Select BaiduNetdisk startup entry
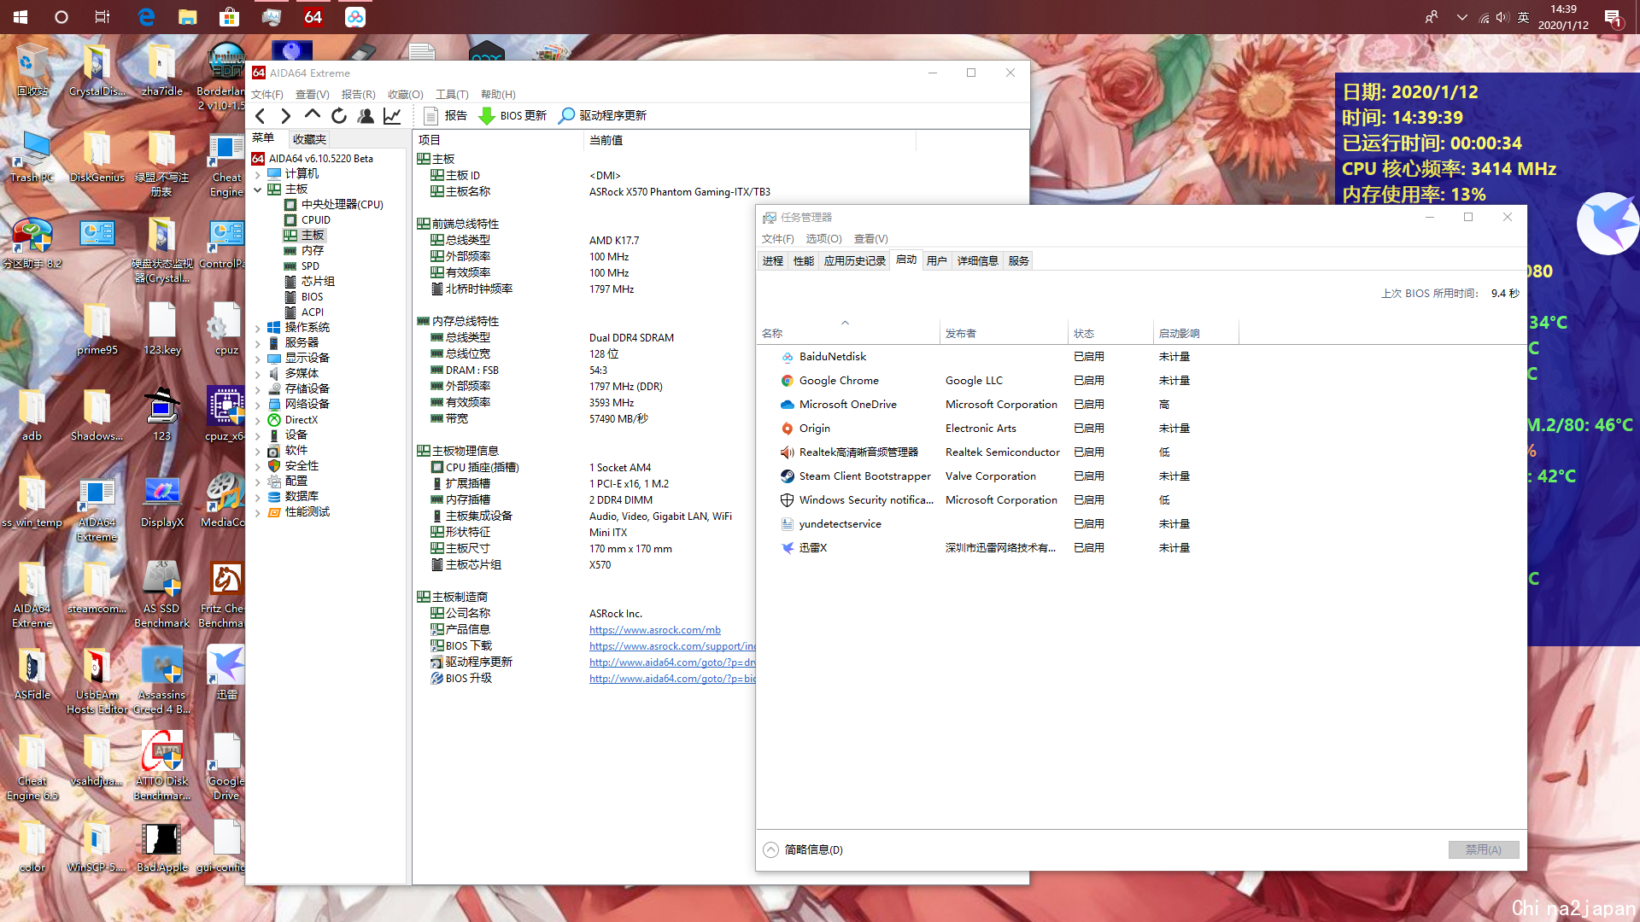1640x922 pixels. coord(1141,357)
